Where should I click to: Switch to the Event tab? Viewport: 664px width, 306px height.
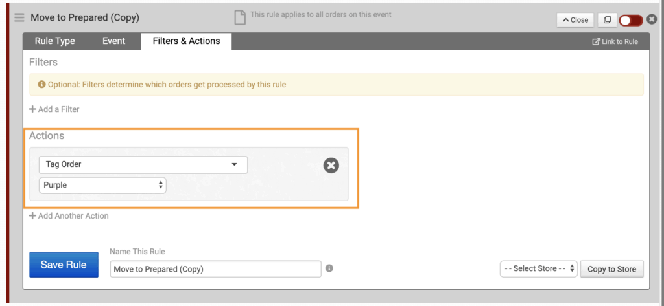[114, 41]
